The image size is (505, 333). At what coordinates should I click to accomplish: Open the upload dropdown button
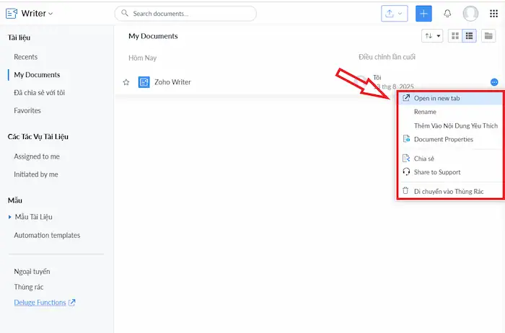click(x=395, y=14)
